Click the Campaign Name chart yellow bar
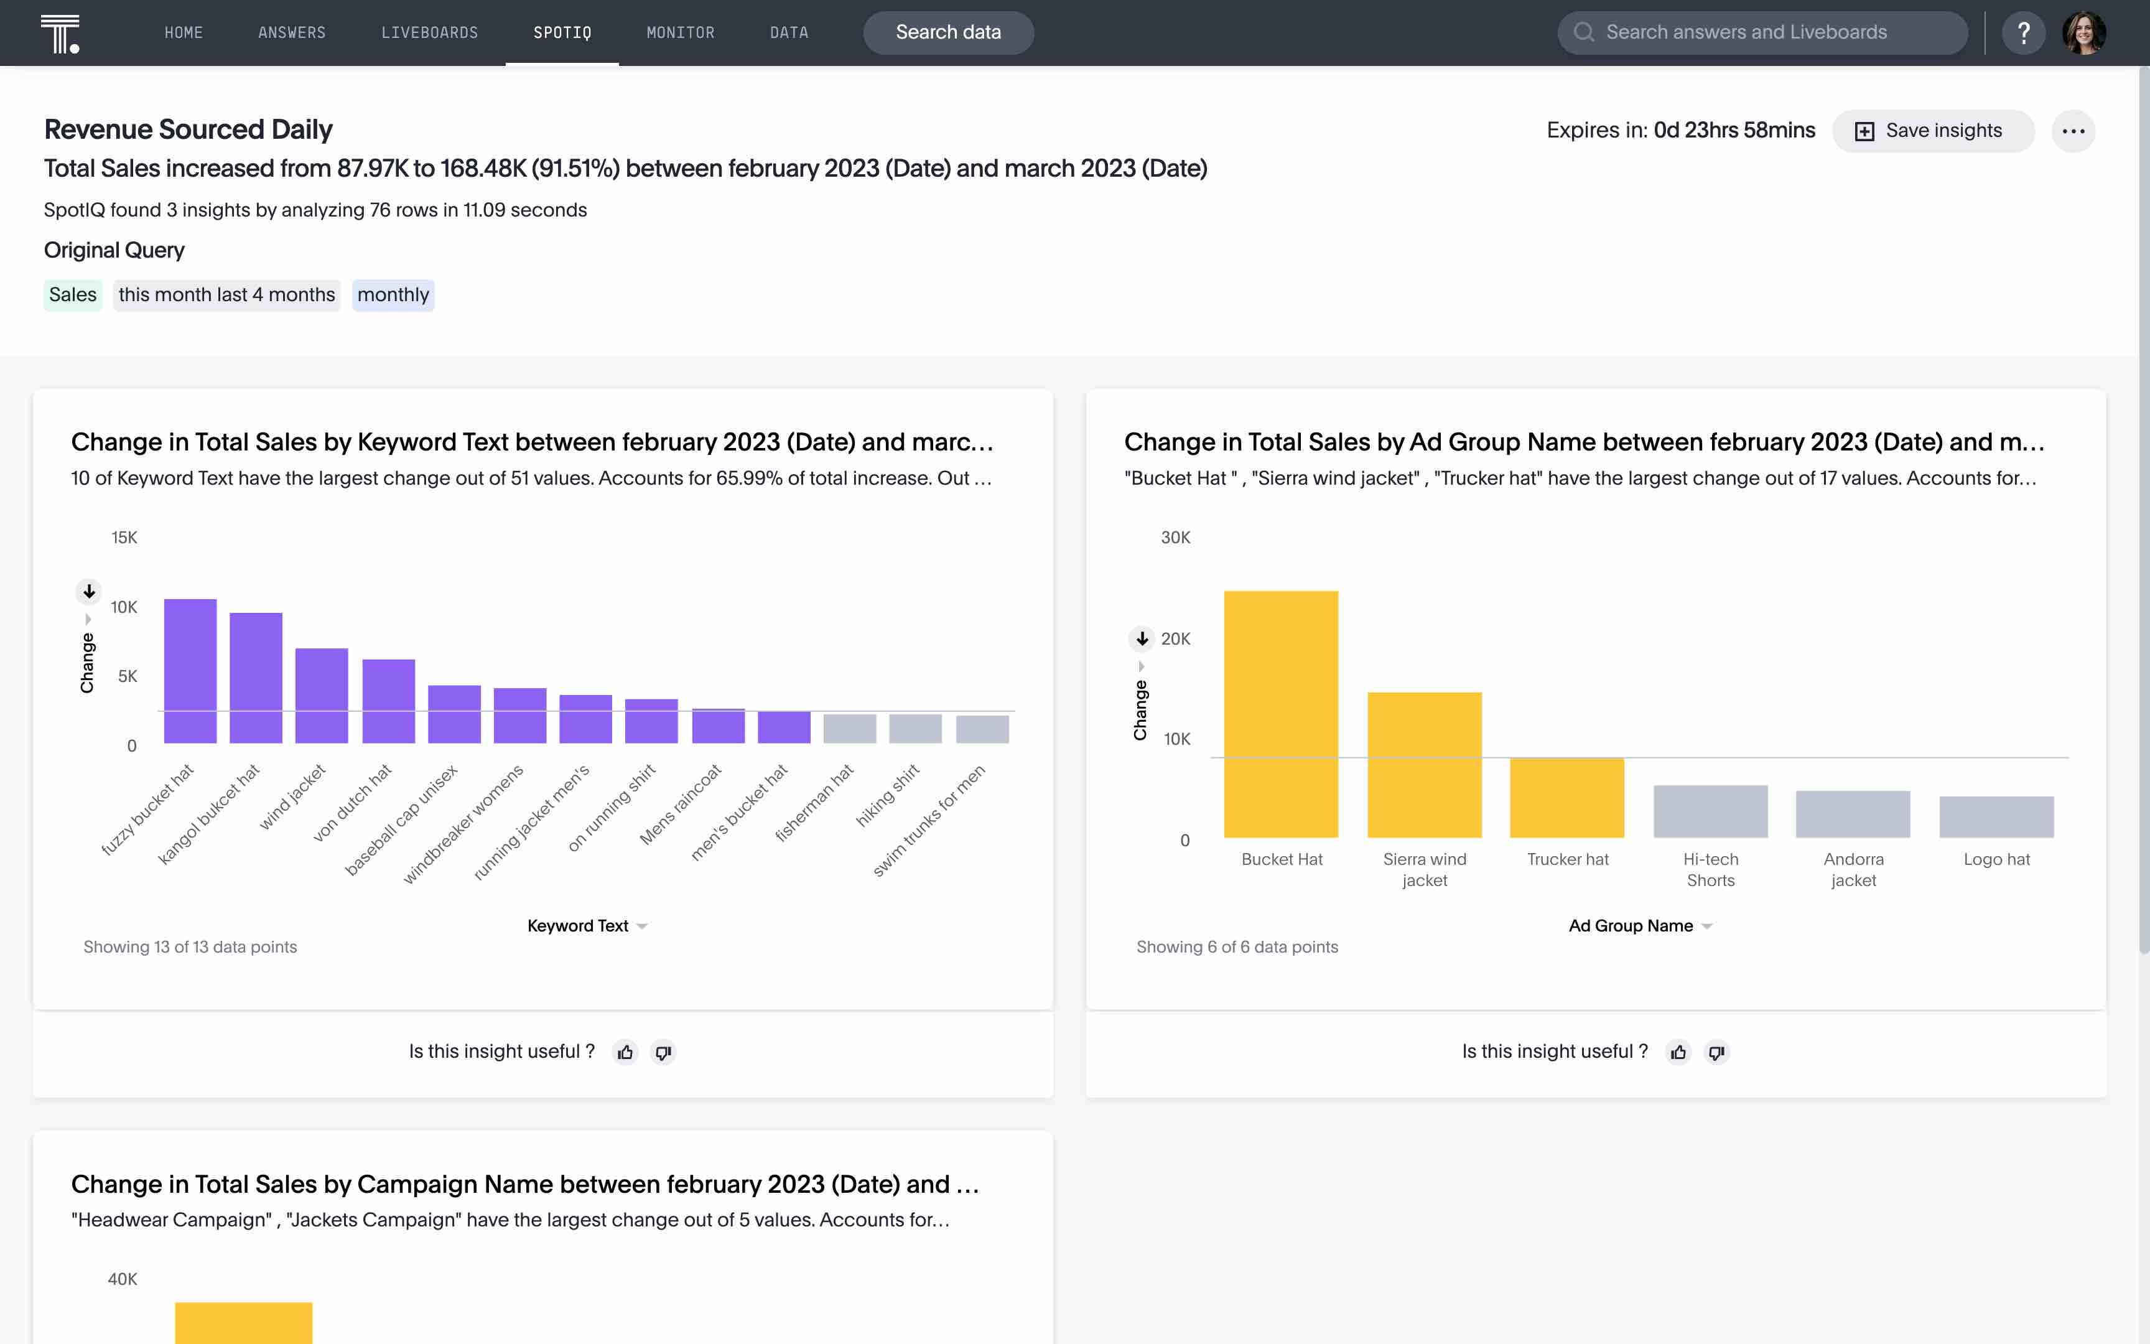2150x1344 pixels. coord(243,1323)
